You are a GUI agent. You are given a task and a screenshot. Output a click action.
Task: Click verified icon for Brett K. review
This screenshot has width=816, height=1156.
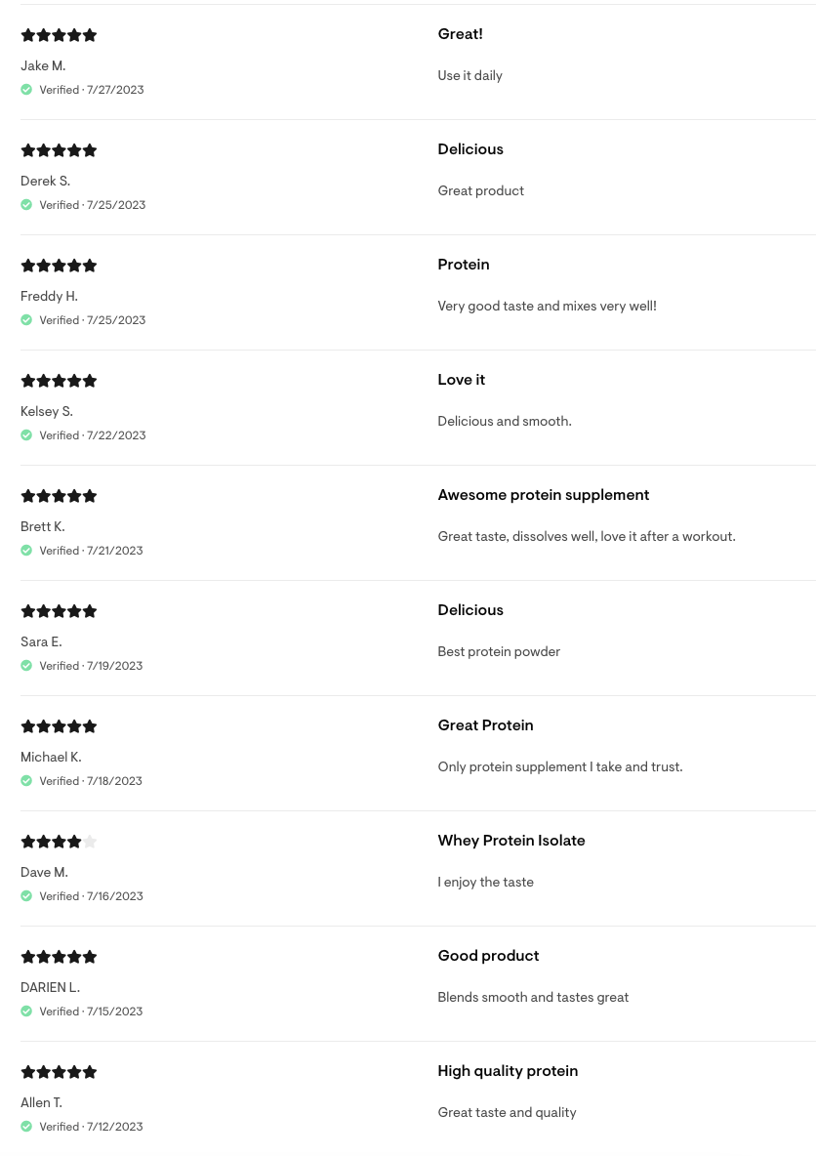26,551
